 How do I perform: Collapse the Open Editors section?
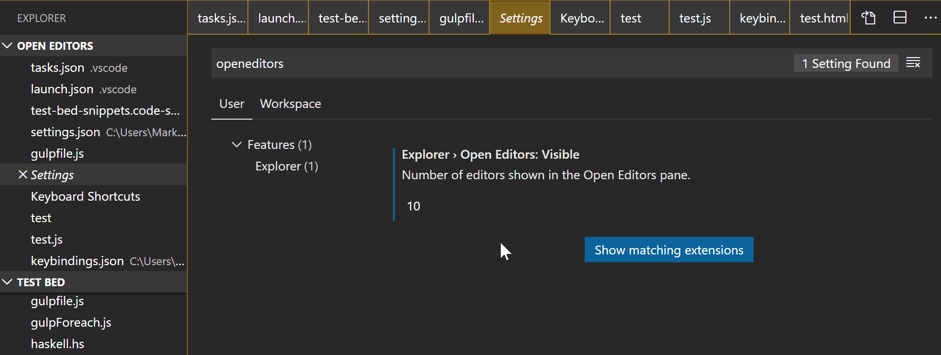pyautogui.click(x=8, y=46)
